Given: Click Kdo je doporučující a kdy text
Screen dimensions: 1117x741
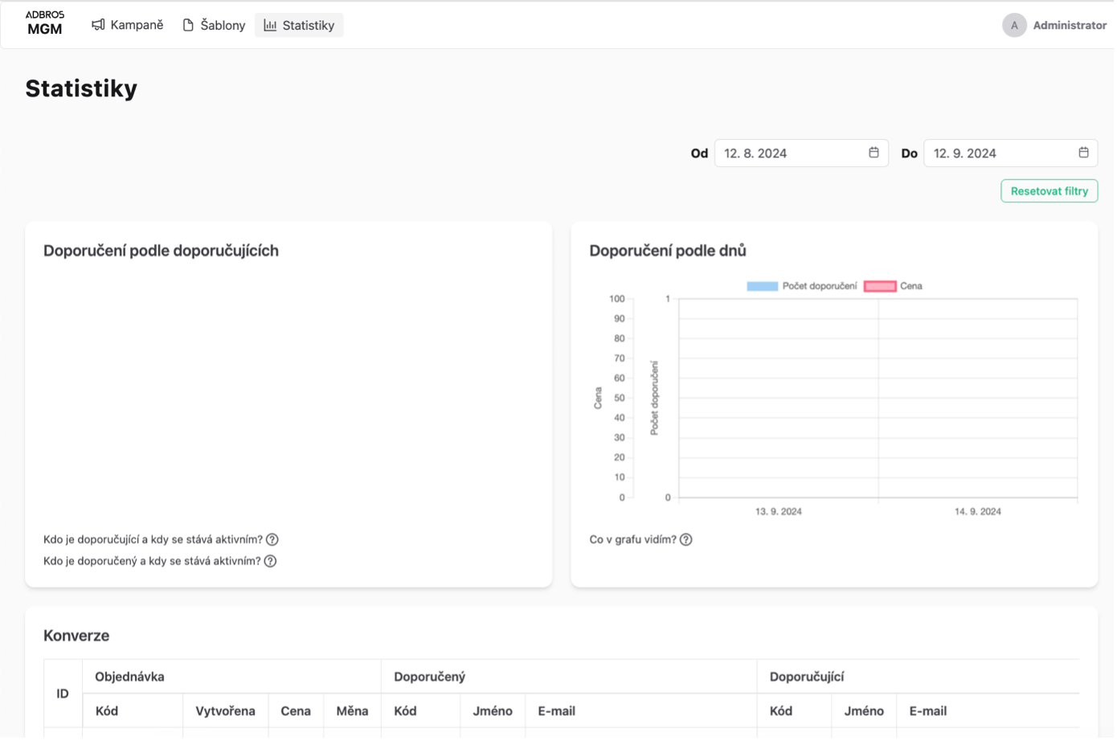Looking at the screenshot, I should [x=153, y=540].
